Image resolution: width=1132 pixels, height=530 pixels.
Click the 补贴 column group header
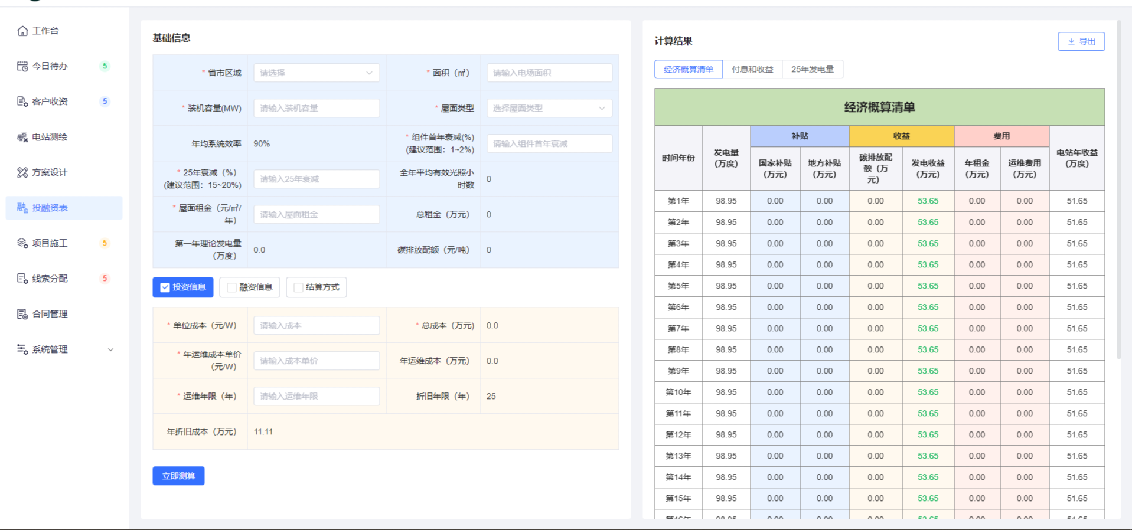tap(800, 136)
